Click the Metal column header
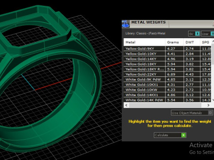 tap(144, 42)
